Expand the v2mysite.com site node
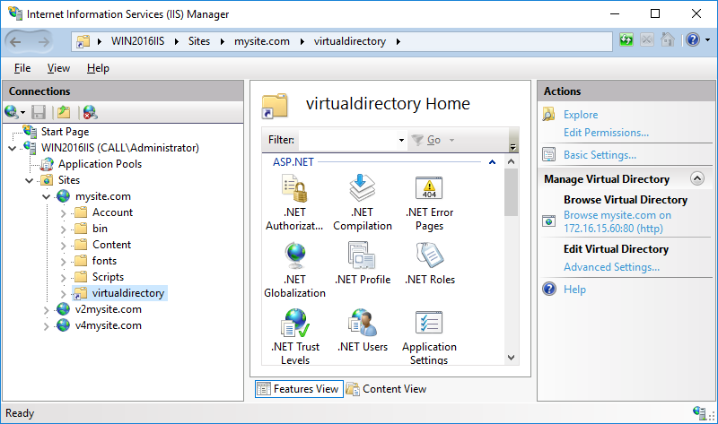This screenshot has height=424, width=718. pos(47,309)
